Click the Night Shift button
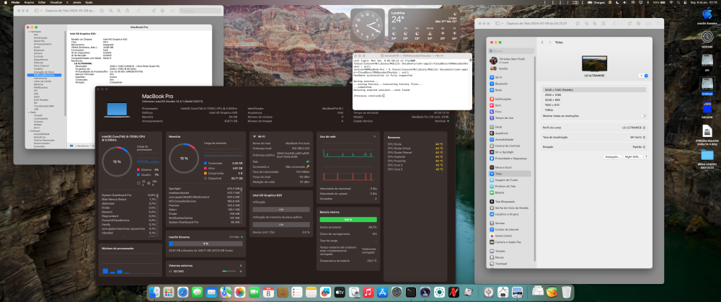Image resolution: width=721 pixels, height=302 pixels. 632,156
